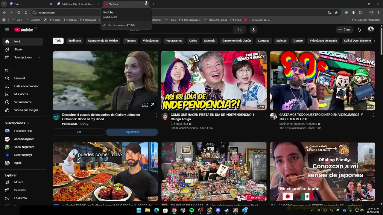Open the browser extensions puzzle icon
383x215 pixels.
pyautogui.click(x=361, y=13)
